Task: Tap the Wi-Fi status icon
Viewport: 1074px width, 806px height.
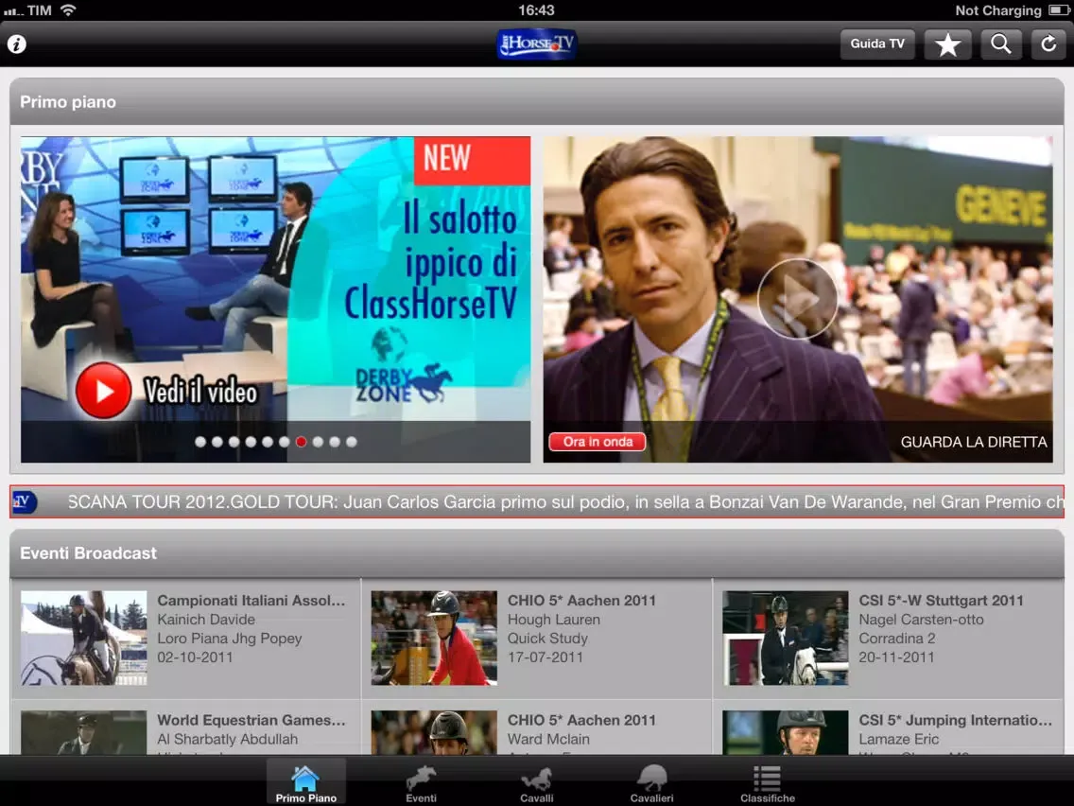Action: 68,9
